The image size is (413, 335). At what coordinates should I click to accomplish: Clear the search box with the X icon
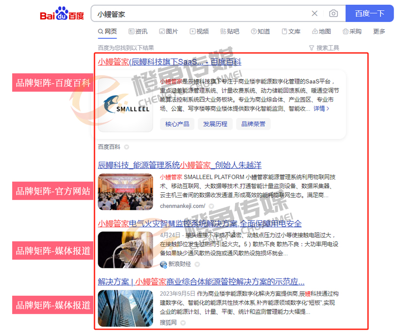click(314, 14)
